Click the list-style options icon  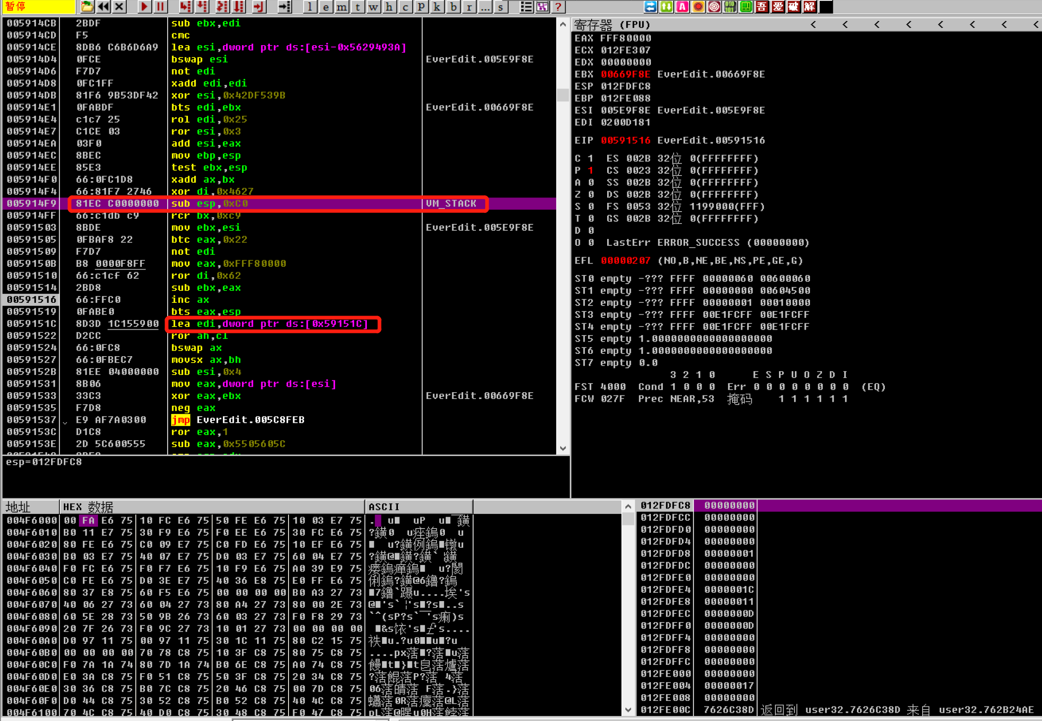pyautogui.click(x=526, y=6)
